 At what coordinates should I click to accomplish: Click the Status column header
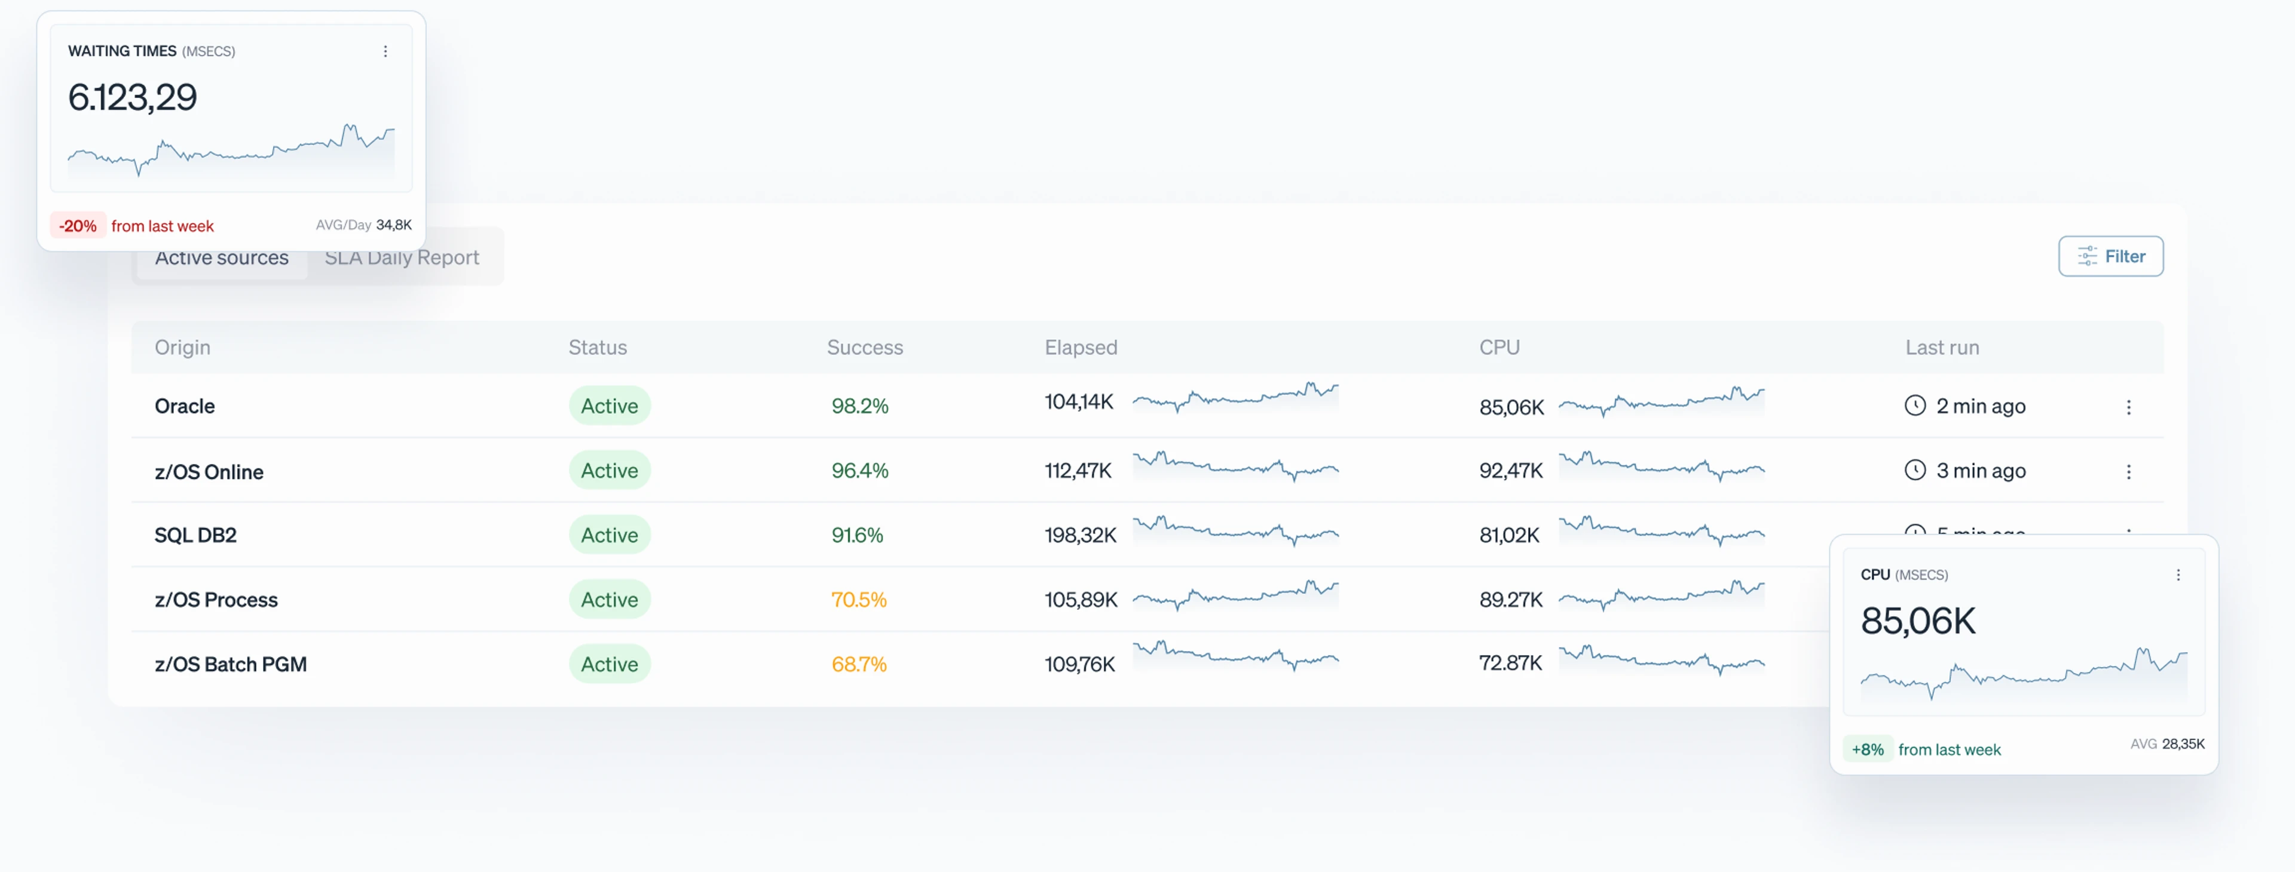pos(598,348)
